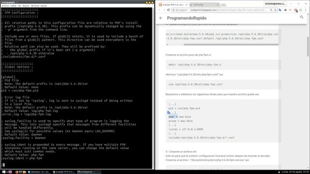
Task: Click the listen = 127.0.0.1:8999 line
Action: pos(186,130)
